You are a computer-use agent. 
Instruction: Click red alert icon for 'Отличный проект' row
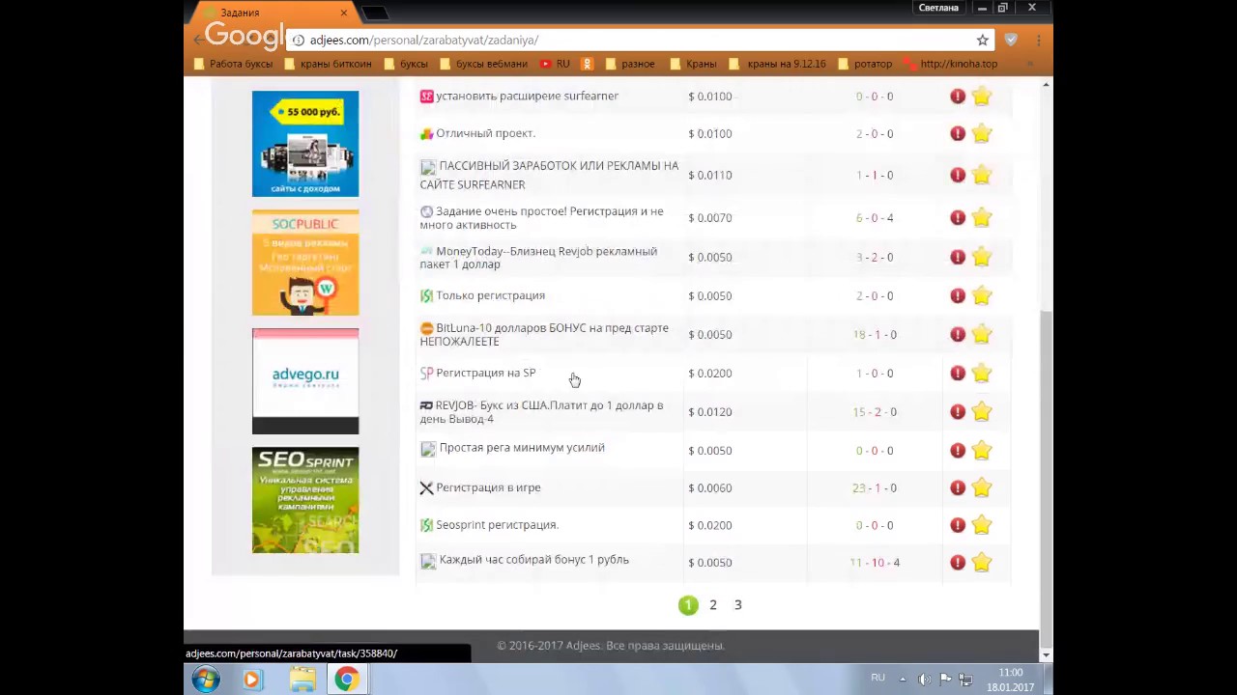[x=958, y=134]
